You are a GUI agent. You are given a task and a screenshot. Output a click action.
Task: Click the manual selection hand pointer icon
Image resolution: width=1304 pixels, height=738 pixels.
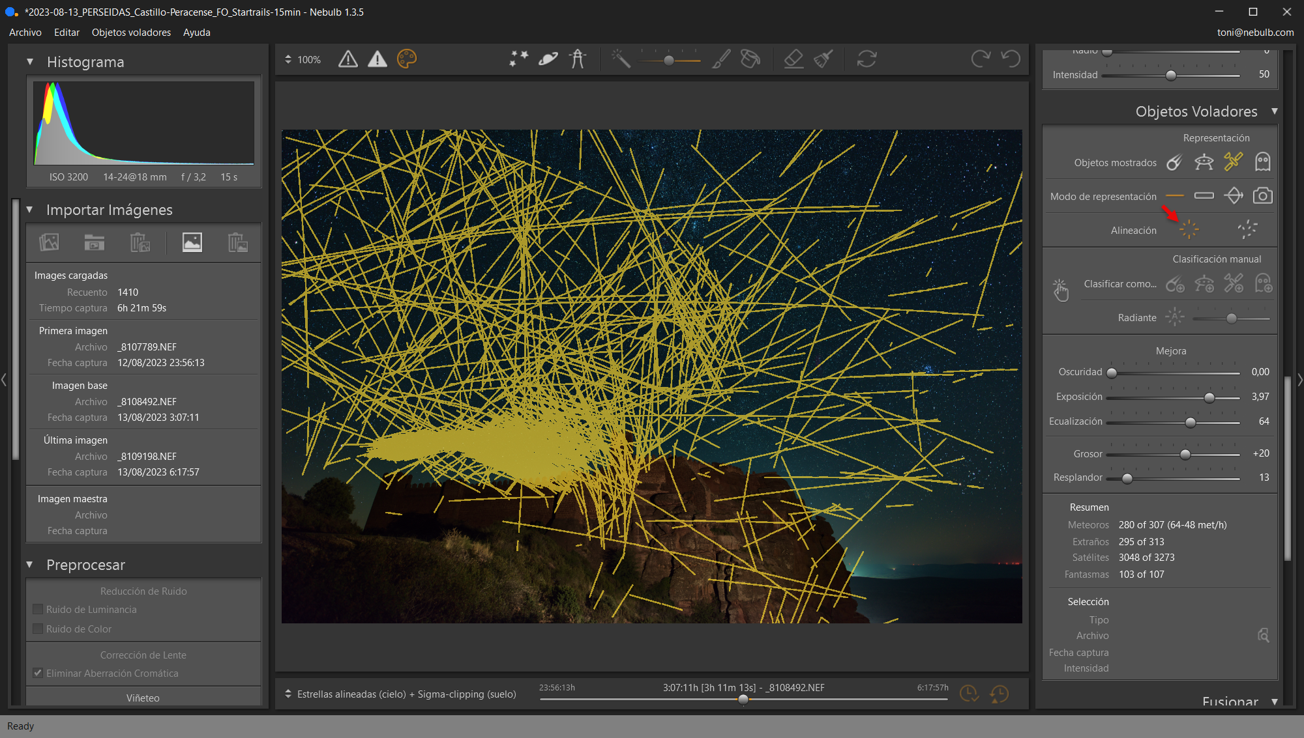point(1061,290)
